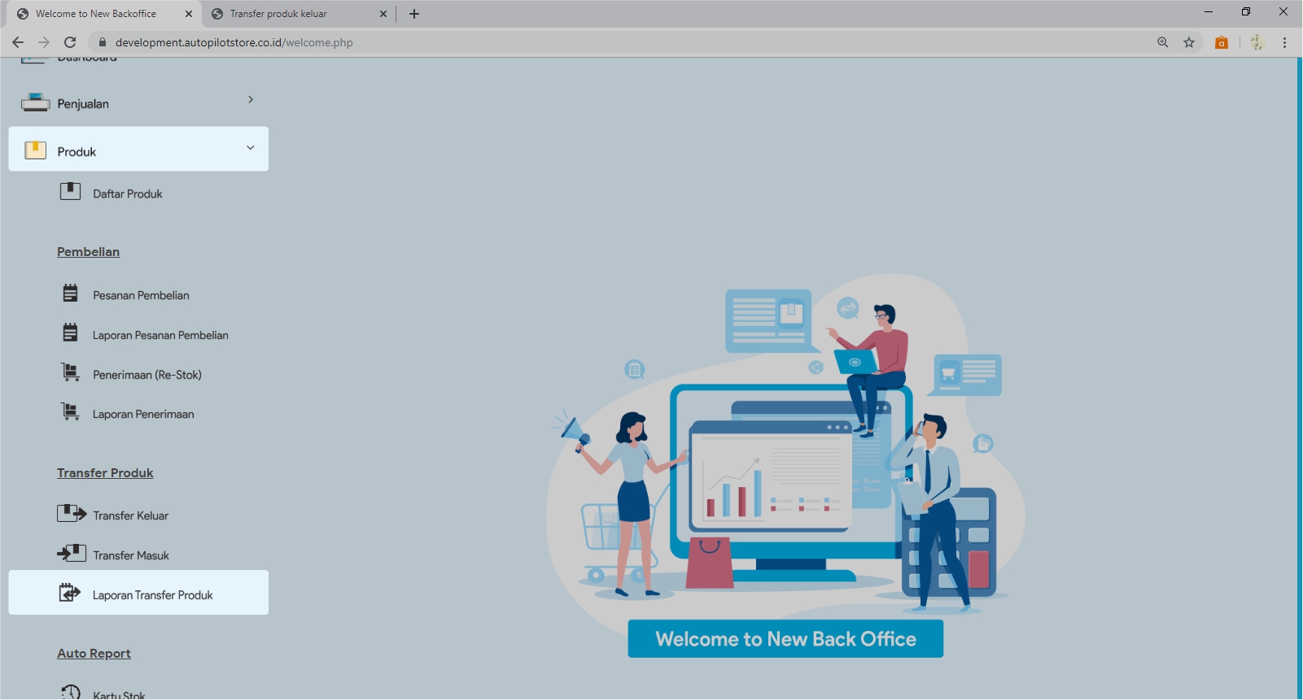The height and width of the screenshot is (700, 1303).
Task: Collapse the Produk menu chevron
Action: coord(251,148)
